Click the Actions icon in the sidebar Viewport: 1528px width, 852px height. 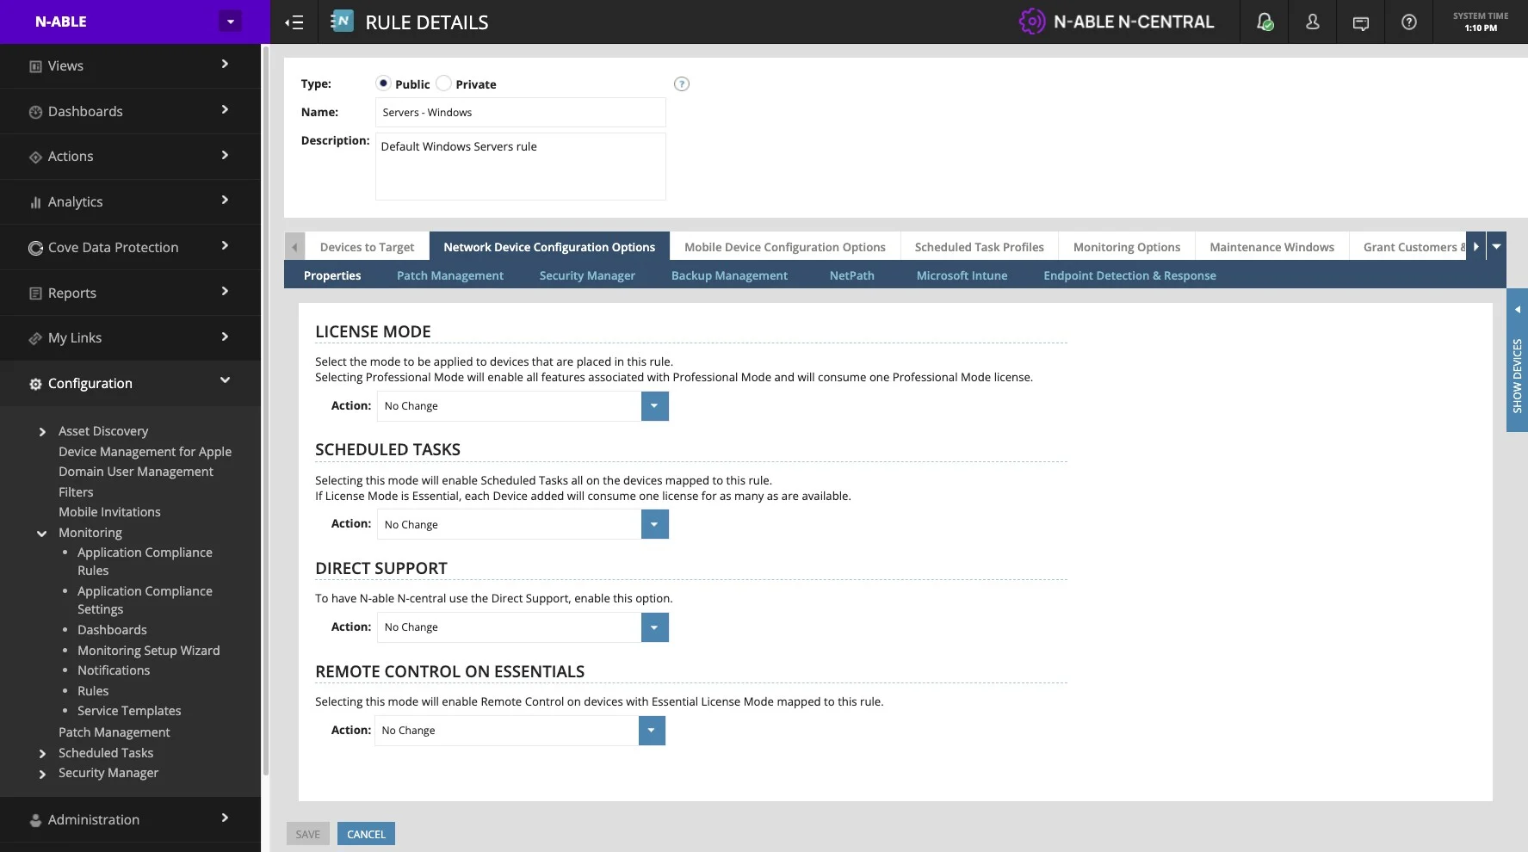pos(35,157)
